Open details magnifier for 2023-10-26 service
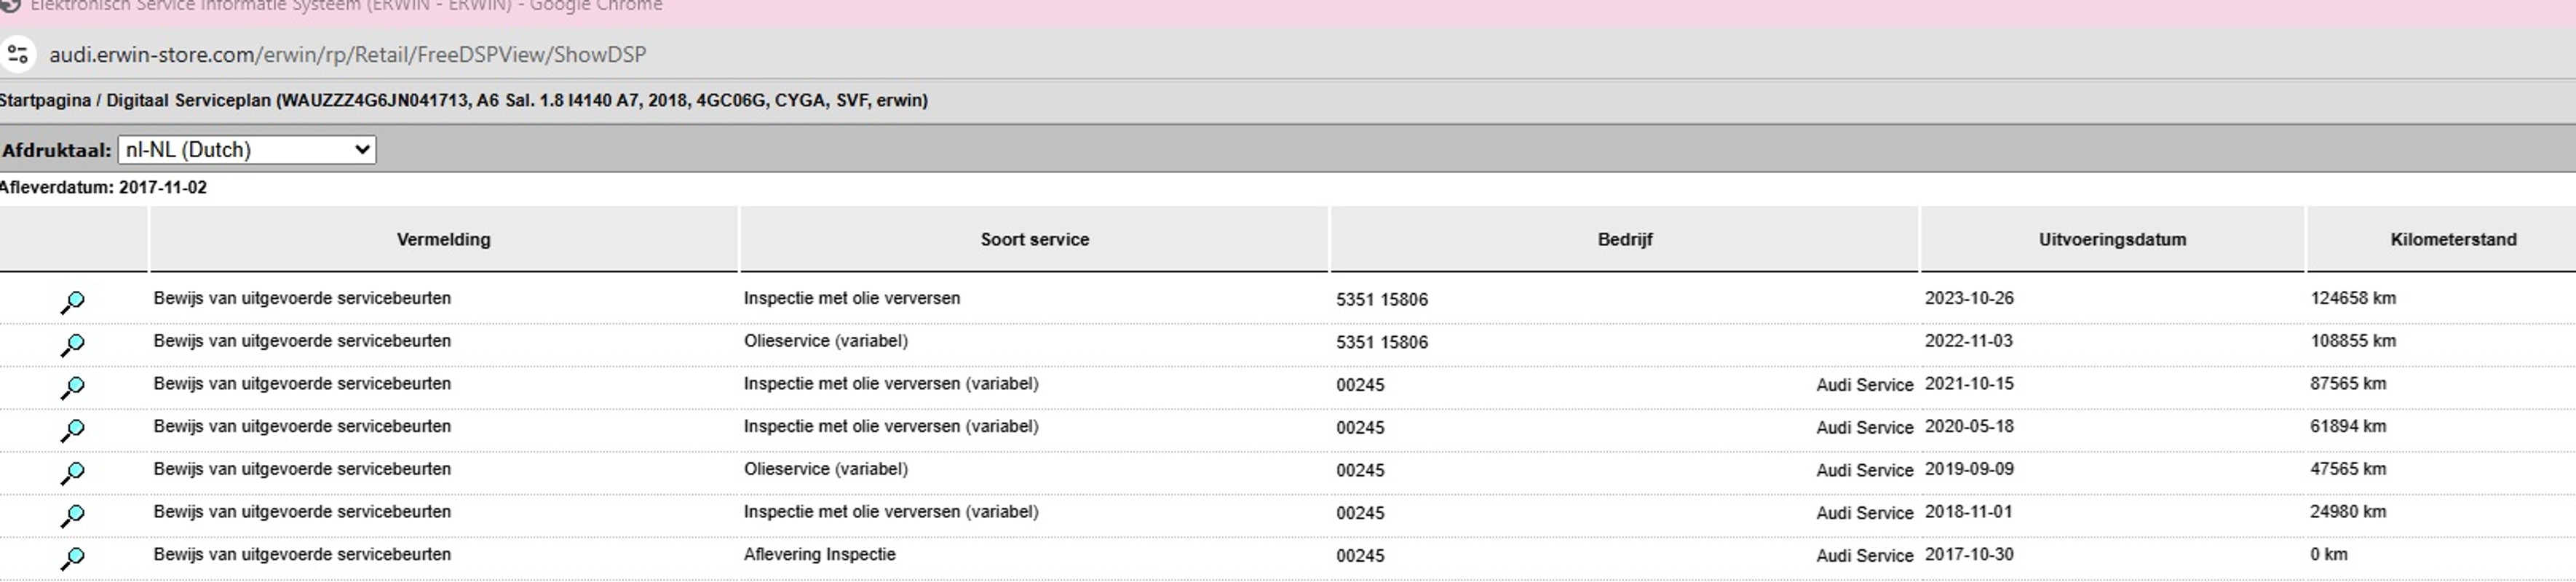This screenshot has width=2576, height=582. pos(73,301)
